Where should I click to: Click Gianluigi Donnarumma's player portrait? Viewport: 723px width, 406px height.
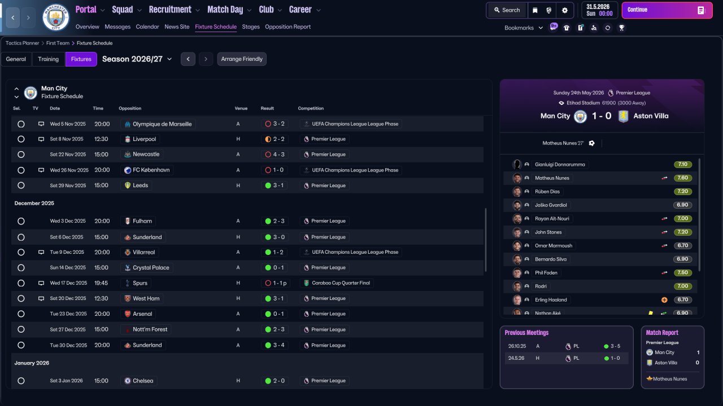tap(517, 165)
